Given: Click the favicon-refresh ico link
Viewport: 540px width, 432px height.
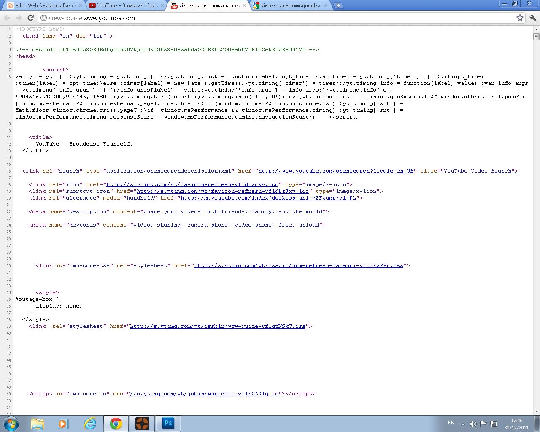Looking at the screenshot, I should 192,184.
